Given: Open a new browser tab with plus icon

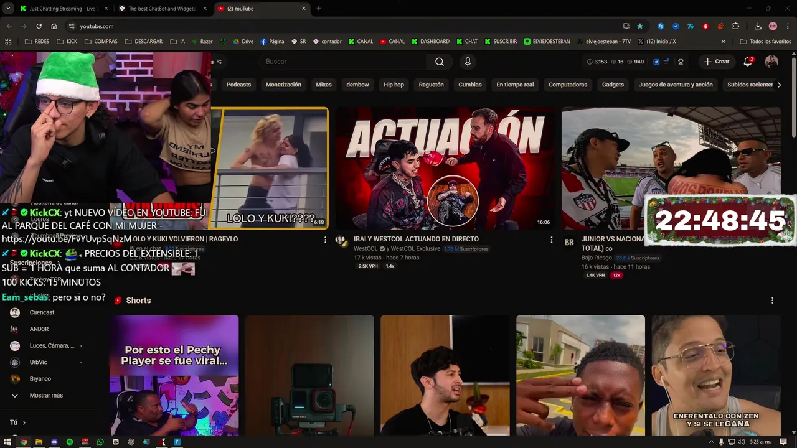Looking at the screenshot, I should [x=319, y=9].
